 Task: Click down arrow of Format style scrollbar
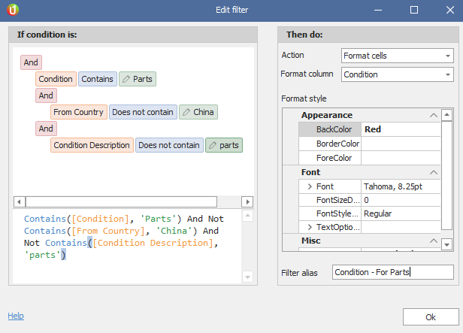tap(446, 244)
